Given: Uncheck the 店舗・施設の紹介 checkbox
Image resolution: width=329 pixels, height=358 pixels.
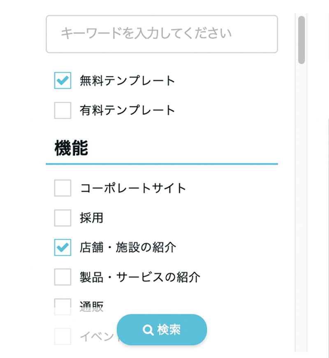Looking at the screenshot, I should tap(63, 247).
